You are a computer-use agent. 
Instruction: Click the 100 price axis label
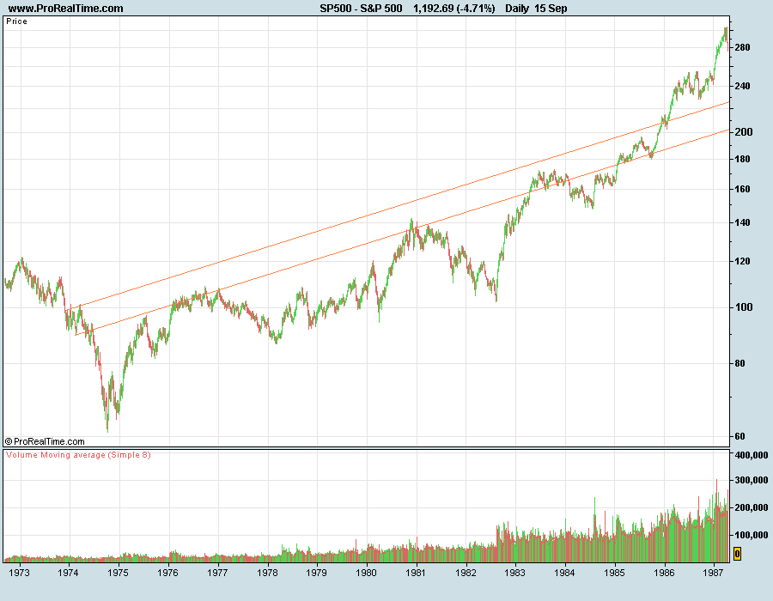[x=744, y=307]
